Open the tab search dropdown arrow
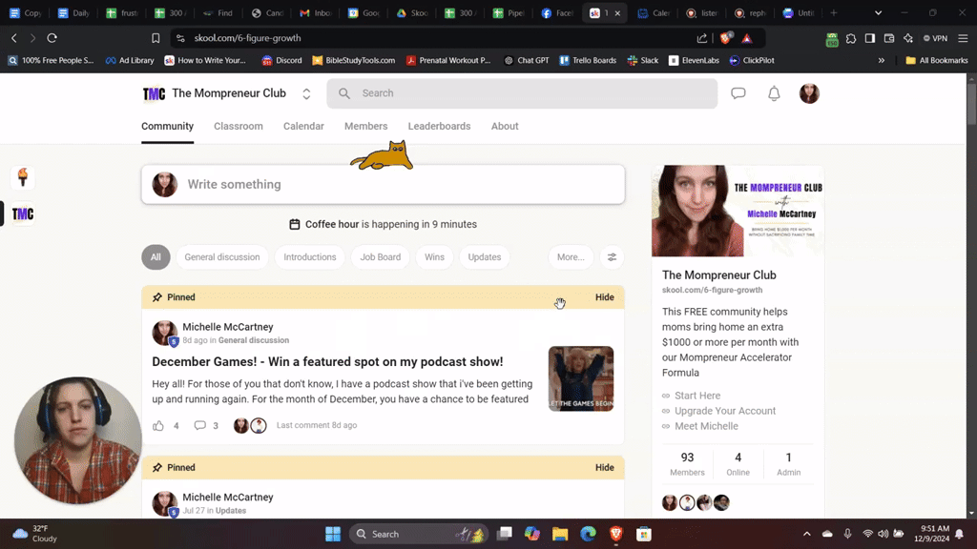Image resolution: width=977 pixels, height=549 pixels. 878,12
